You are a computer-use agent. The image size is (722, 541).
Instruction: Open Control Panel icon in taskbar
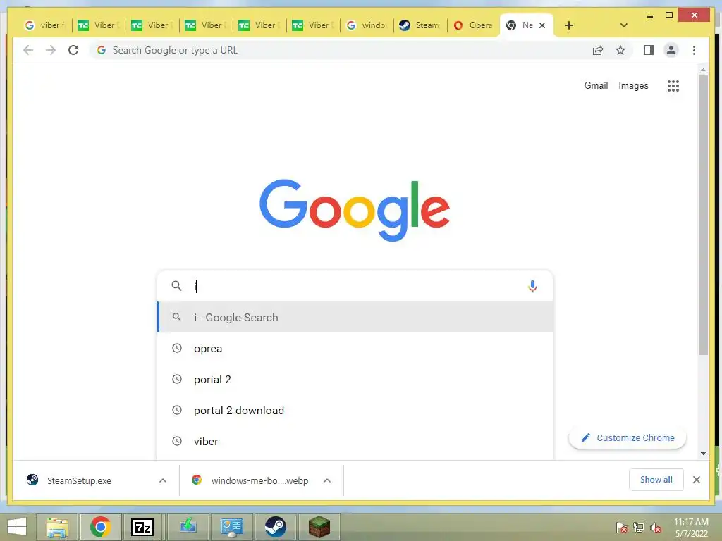pyautogui.click(x=231, y=527)
